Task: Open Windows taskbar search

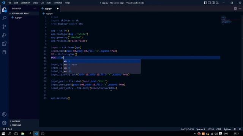Action: [9, 134]
